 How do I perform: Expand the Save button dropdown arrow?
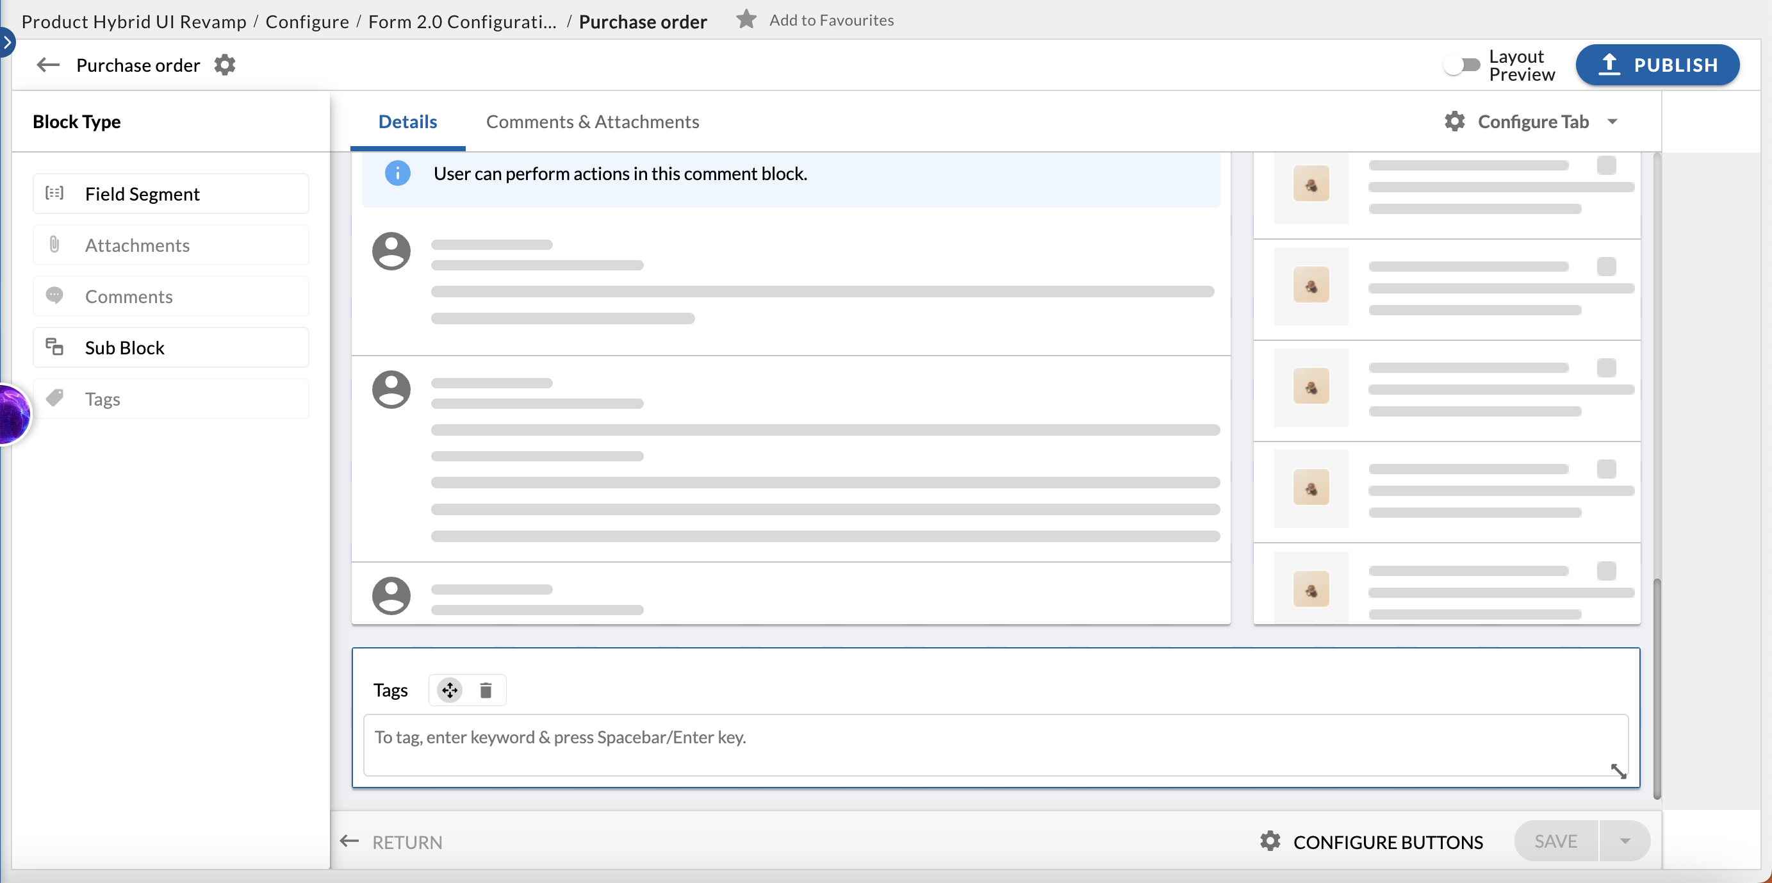point(1625,840)
